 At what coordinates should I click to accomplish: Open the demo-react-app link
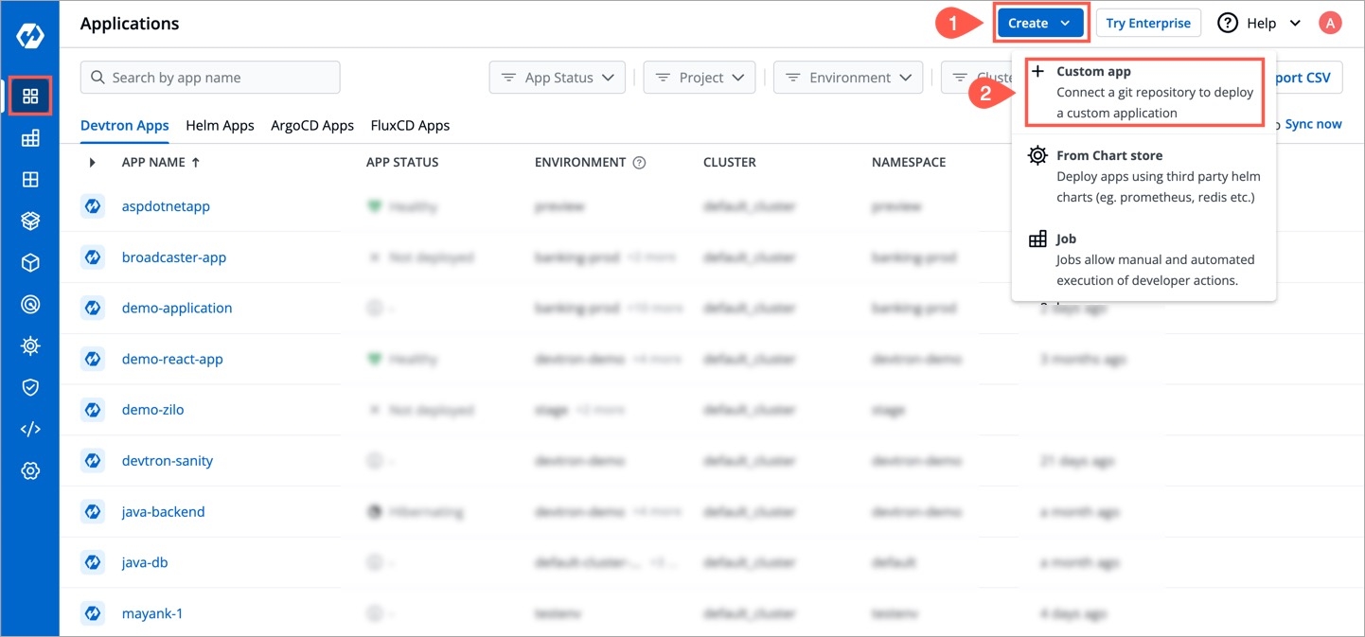(x=172, y=359)
